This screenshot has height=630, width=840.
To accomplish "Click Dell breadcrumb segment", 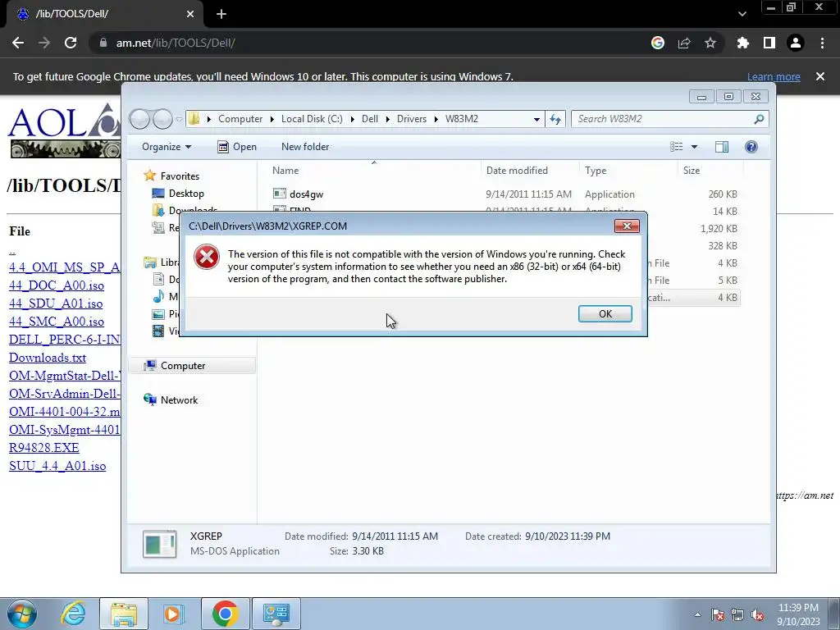I will pyautogui.click(x=370, y=119).
